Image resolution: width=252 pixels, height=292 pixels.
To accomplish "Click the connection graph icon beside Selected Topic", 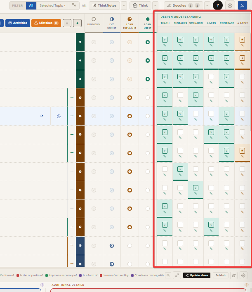I will pos(74,5).
